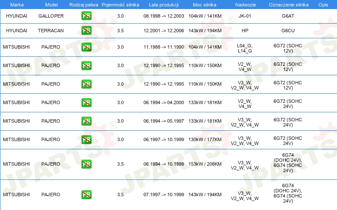The height and width of the screenshot is (210, 337).
Task: Click MITSUBISHI in the 11.1988 -> 11.1990 row
Action: (x=16, y=47)
